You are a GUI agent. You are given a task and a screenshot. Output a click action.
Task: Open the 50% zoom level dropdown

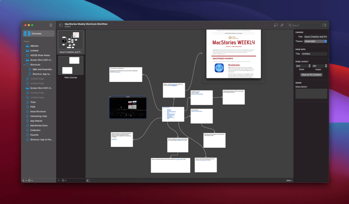pyautogui.click(x=290, y=181)
